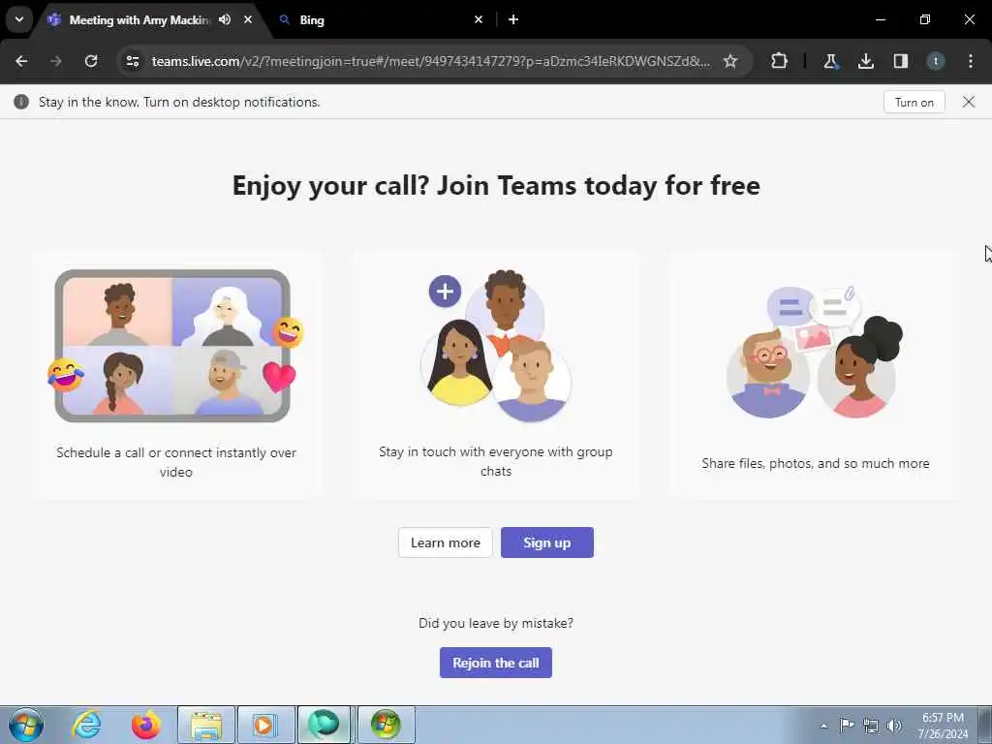The image size is (992, 744).
Task: Open the Windows flag app on taskbar
Action: coord(386,725)
